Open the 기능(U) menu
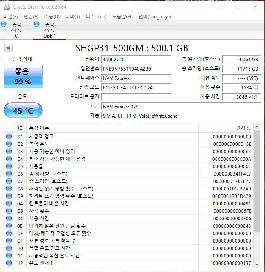This screenshot has width=265, height=272. [52, 16]
